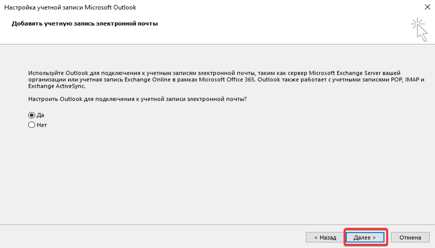Close the Outlook account setup dialog

pos(426,7)
